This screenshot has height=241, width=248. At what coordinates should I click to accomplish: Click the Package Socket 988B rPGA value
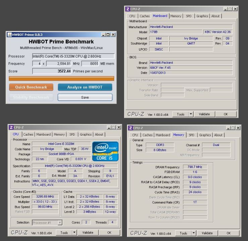(x=61, y=154)
